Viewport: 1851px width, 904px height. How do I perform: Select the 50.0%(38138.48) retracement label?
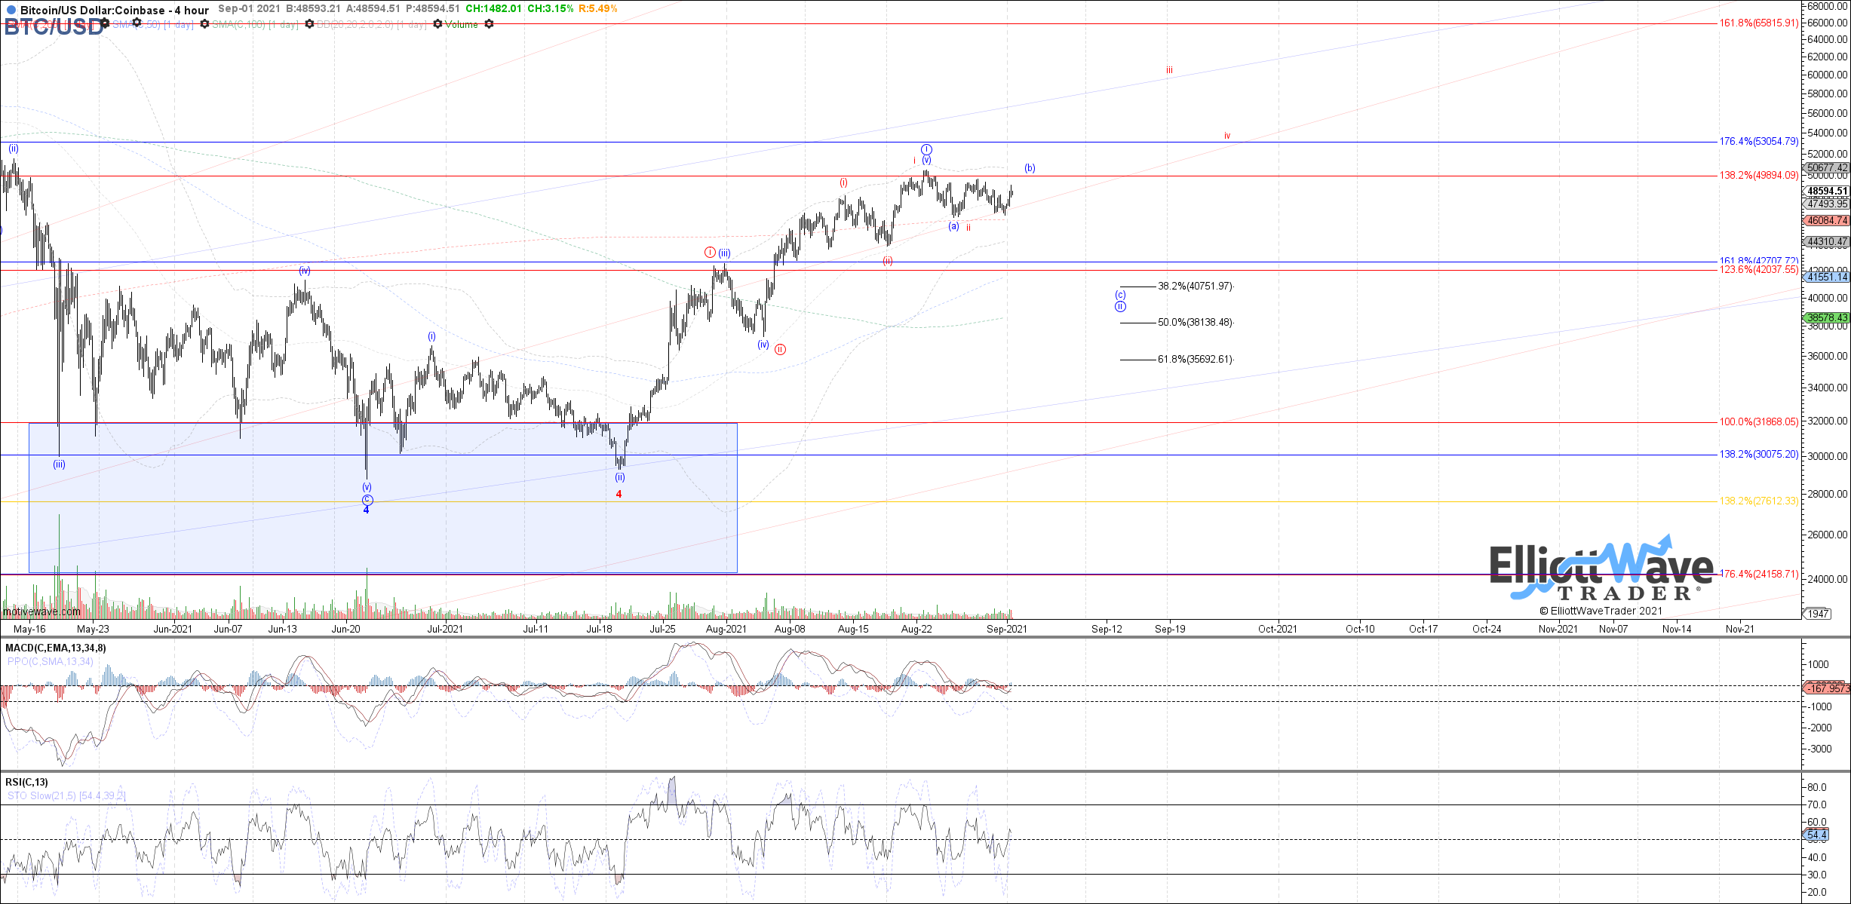pyautogui.click(x=1196, y=323)
